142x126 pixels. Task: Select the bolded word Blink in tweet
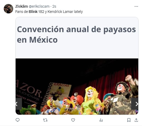[x=33, y=12]
